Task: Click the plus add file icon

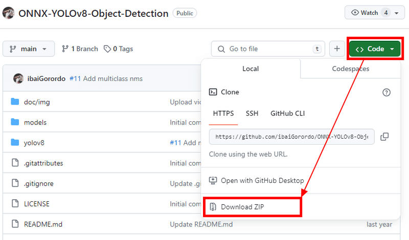Action: click(337, 49)
